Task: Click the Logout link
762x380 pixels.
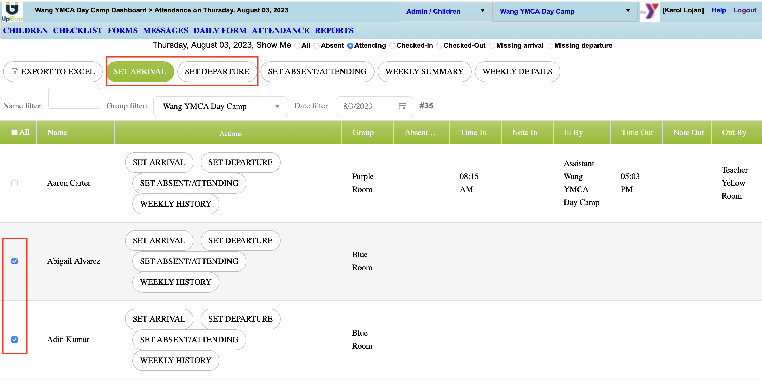Action: click(x=745, y=10)
